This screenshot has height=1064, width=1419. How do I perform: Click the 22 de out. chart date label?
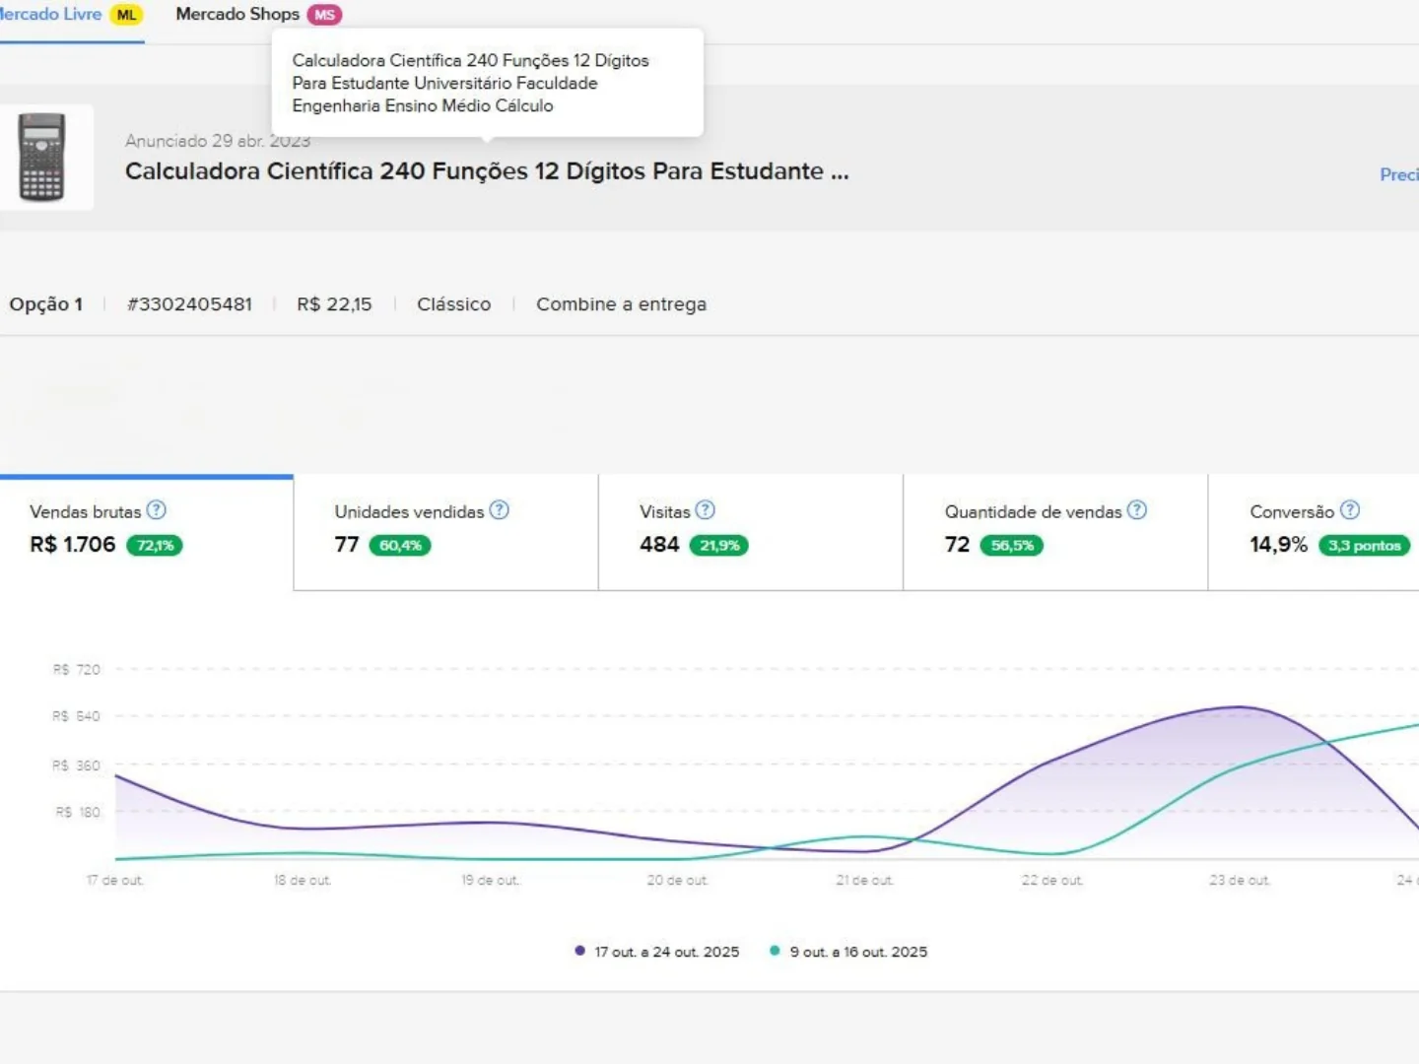(x=1052, y=880)
